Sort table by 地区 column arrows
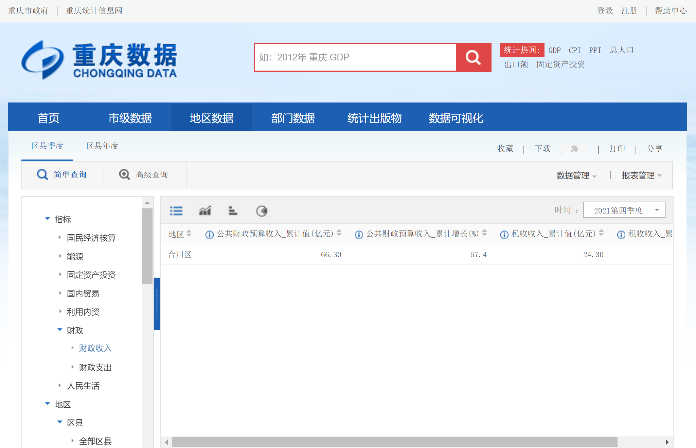This screenshot has width=696, height=448. (x=189, y=234)
